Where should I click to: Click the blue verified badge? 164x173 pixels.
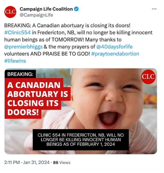pos(76,9)
